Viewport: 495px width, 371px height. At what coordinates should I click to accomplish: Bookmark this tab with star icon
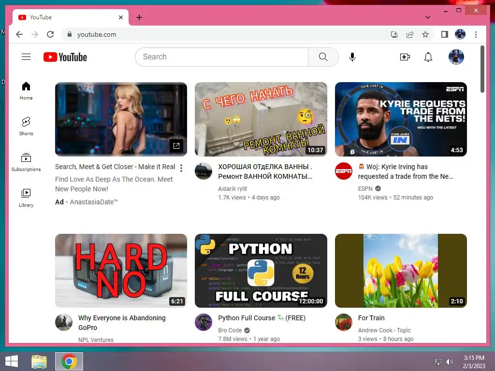click(x=425, y=34)
